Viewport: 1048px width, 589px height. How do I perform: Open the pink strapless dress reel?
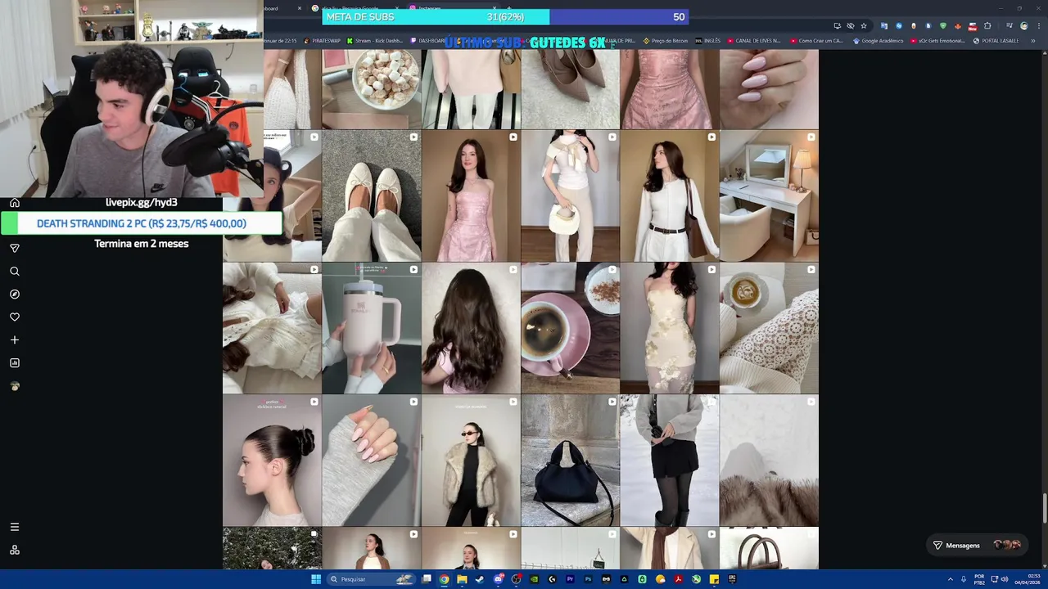click(x=471, y=196)
